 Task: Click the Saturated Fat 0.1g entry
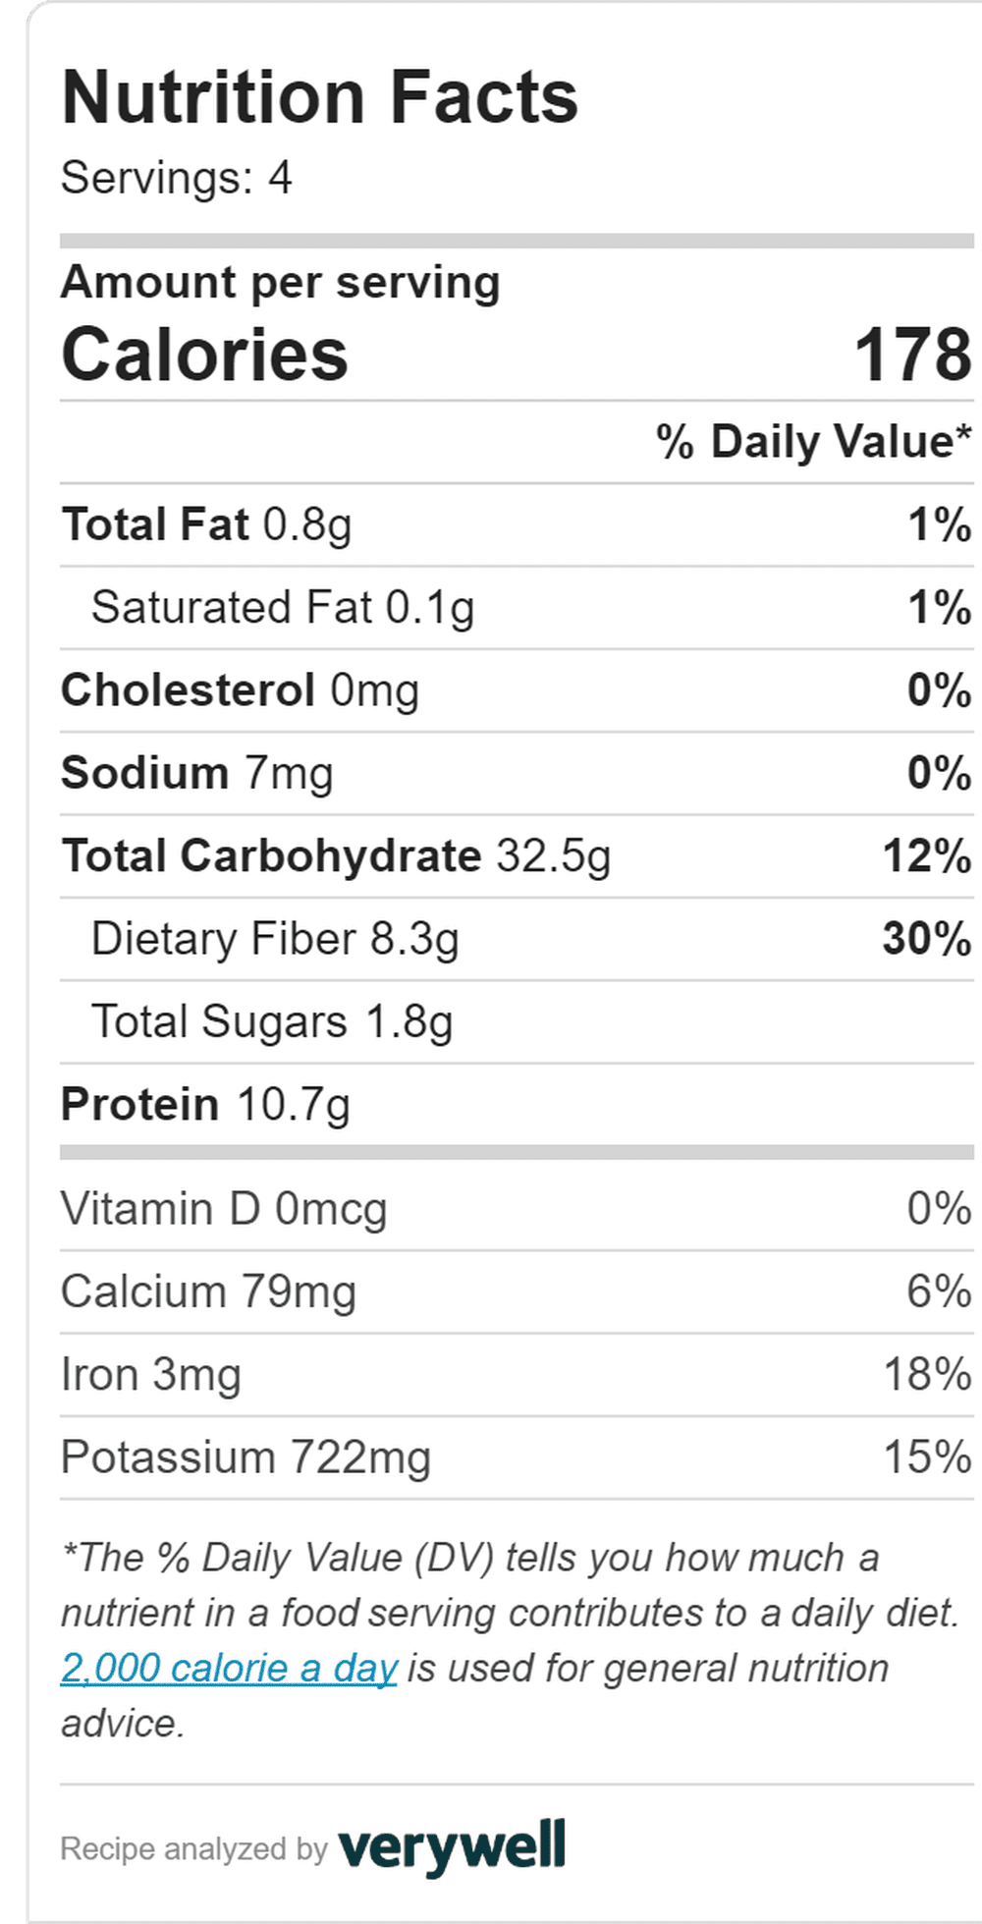coord(283,607)
